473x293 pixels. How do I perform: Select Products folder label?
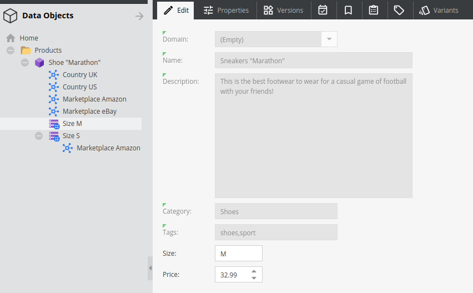pos(48,50)
